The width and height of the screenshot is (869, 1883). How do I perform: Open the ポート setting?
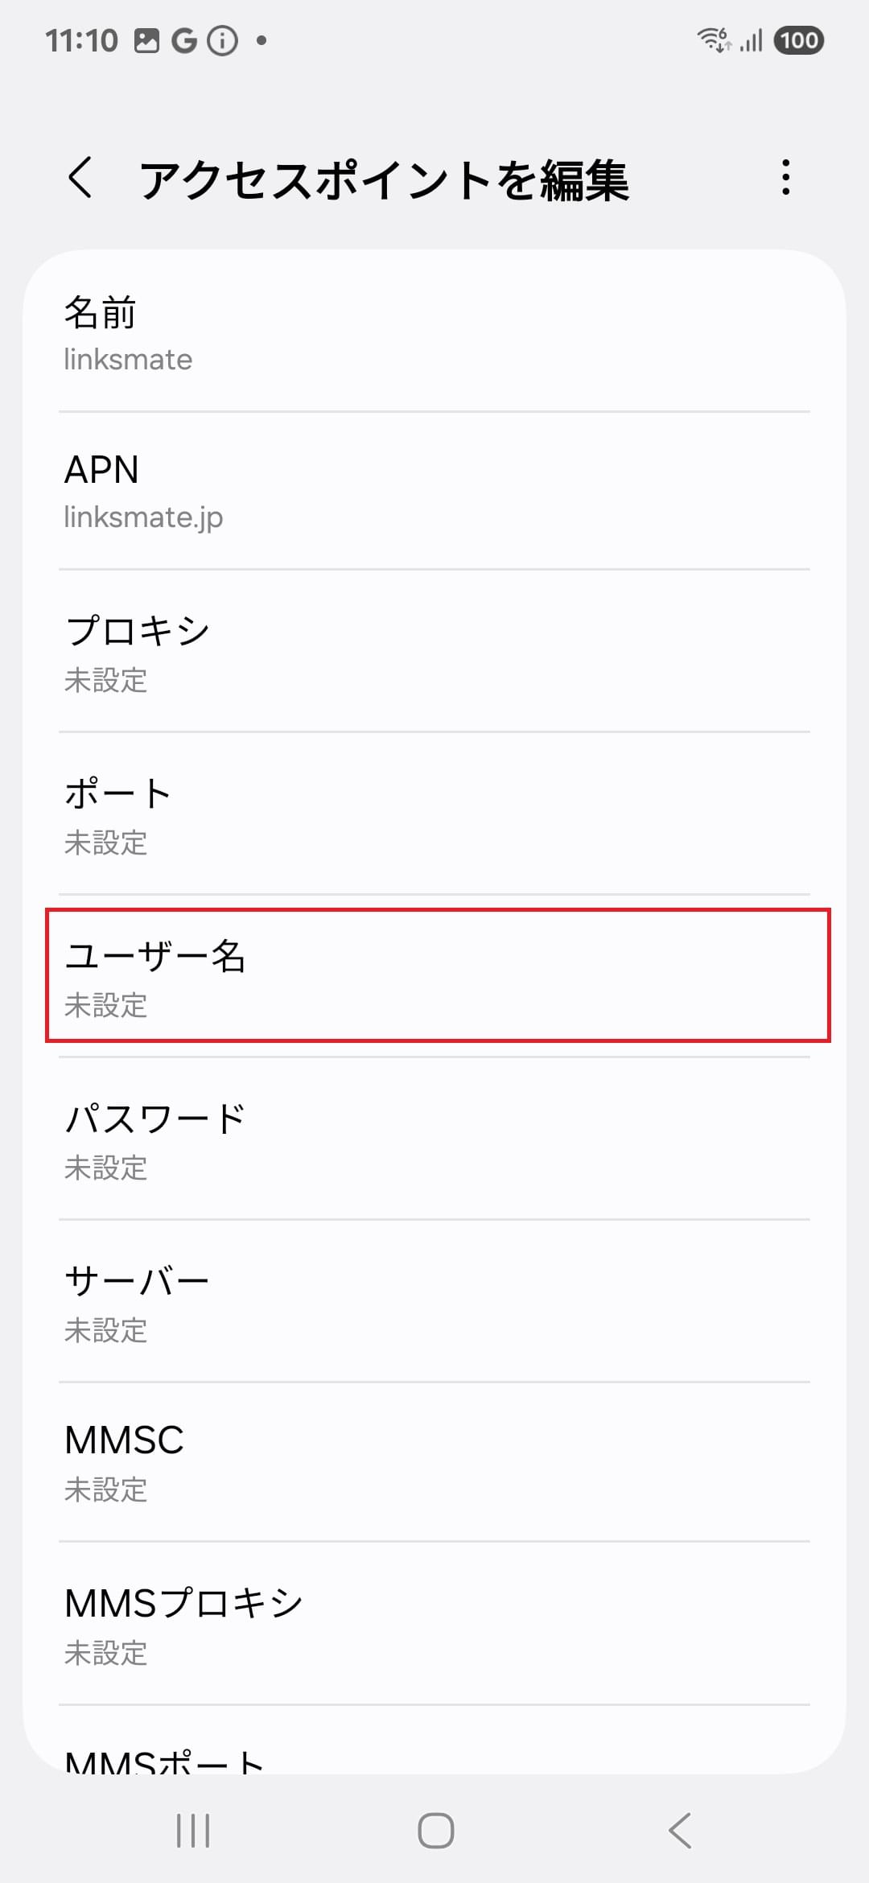pyautogui.click(x=434, y=814)
